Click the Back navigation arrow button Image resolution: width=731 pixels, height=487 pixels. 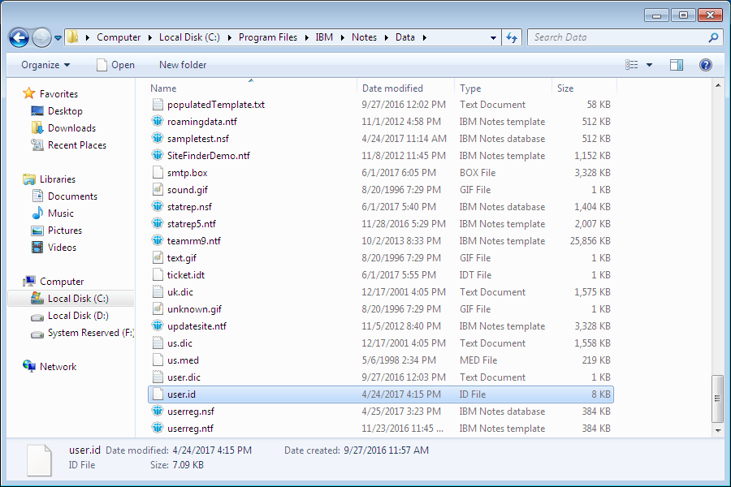[19, 37]
